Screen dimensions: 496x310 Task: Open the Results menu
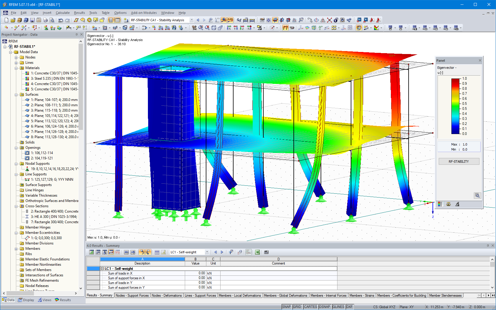pos(79,13)
